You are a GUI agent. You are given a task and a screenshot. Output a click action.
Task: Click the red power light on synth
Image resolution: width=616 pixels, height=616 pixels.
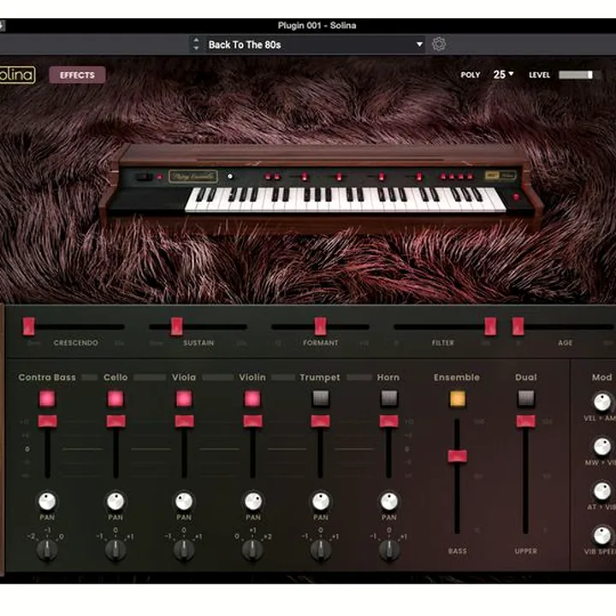[516, 197]
